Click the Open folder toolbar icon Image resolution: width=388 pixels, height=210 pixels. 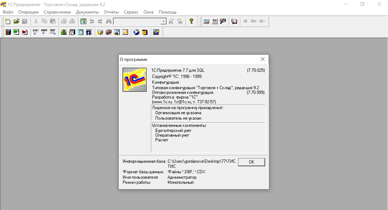(x=16, y=21)
